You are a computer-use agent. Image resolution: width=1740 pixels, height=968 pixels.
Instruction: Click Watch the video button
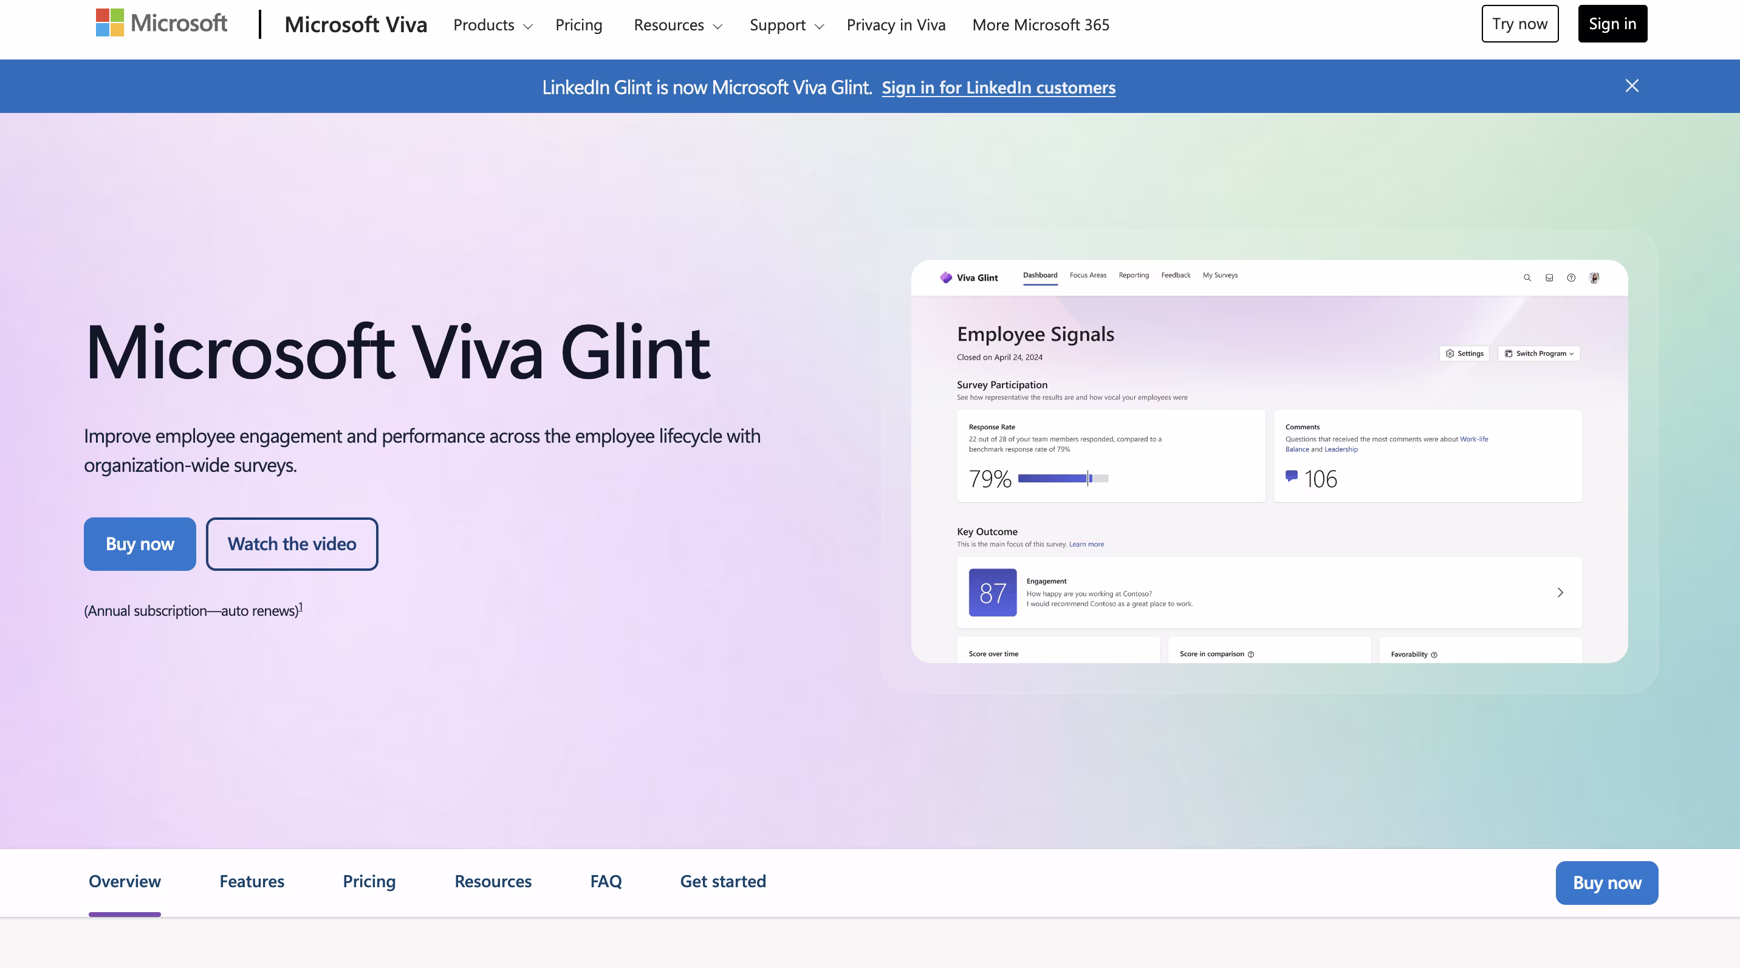tap(292, 544)
